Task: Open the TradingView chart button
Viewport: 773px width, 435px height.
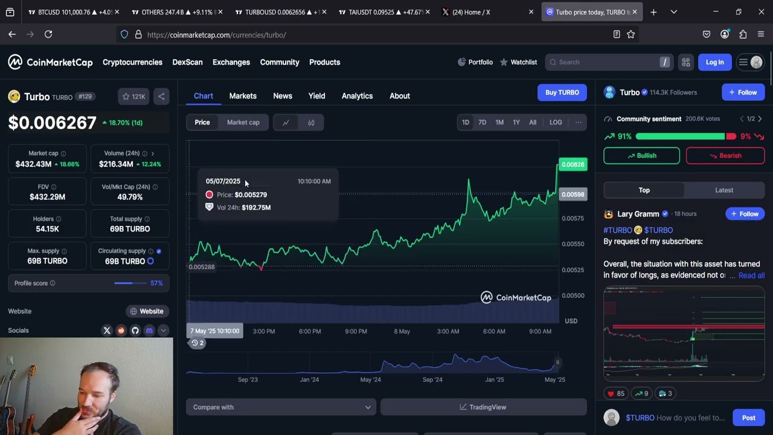Action: click(483, 407)
